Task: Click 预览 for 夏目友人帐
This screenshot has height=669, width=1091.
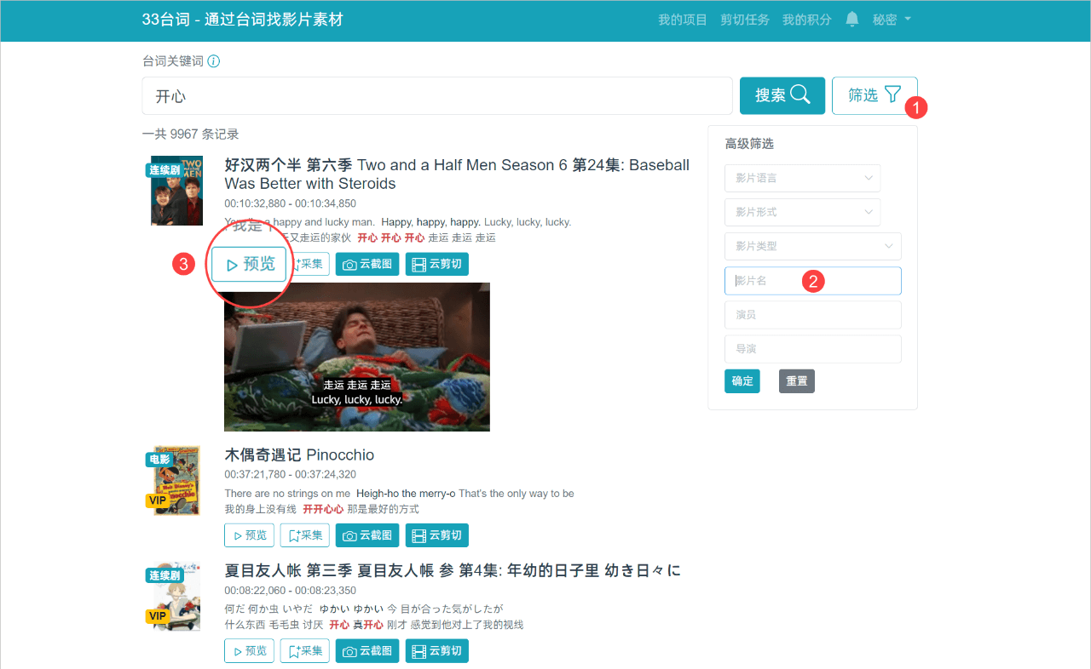Action: [250, 651]
